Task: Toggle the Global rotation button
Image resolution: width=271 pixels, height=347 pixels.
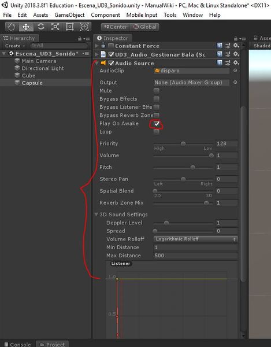Action: tap(145, 27)
